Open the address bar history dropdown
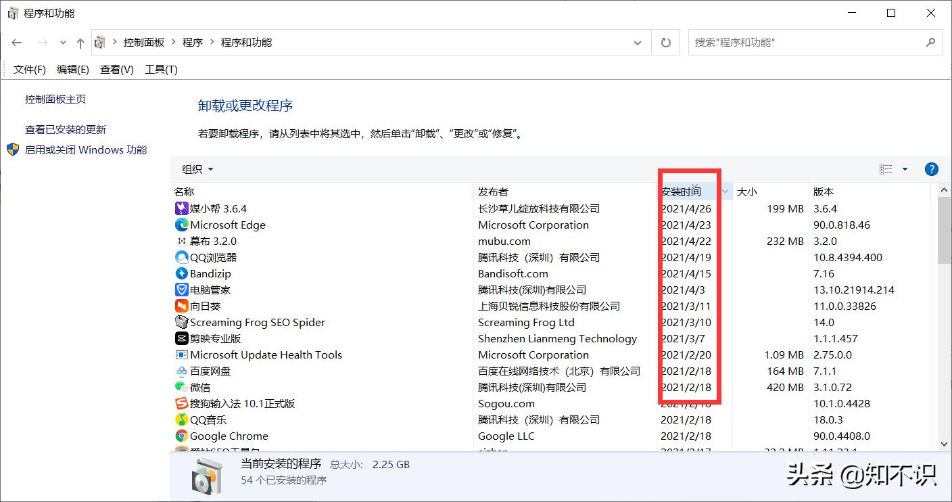This screenshot has width=952, height=502. pos(636,42)
